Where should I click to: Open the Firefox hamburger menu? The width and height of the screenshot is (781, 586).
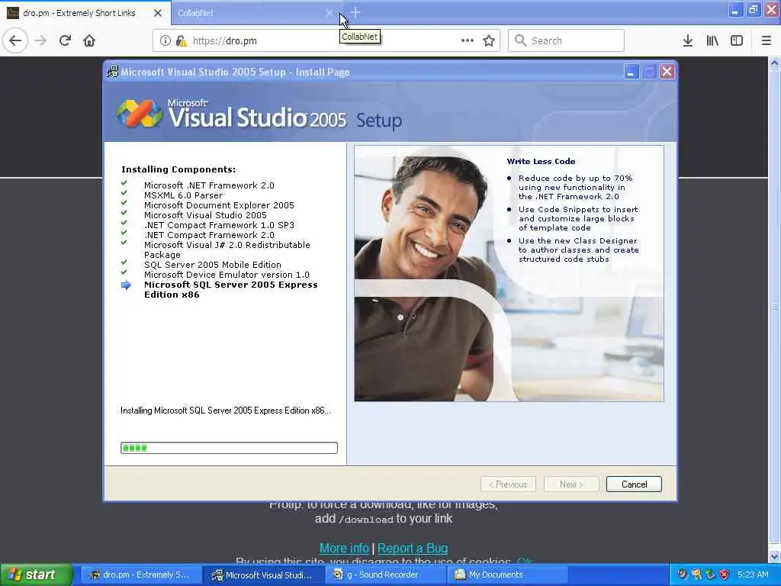(767, 40)
